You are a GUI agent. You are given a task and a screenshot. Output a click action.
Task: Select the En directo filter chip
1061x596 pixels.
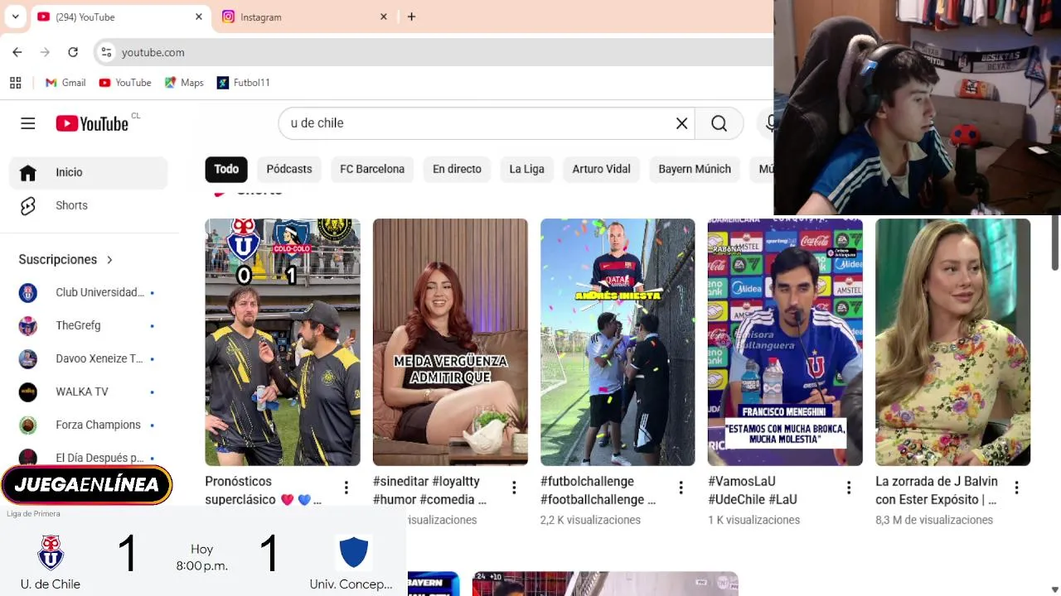(457, 169)
